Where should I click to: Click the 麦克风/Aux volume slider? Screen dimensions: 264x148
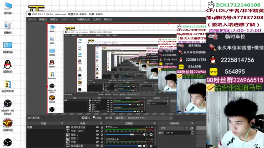(x=124, y=134)
